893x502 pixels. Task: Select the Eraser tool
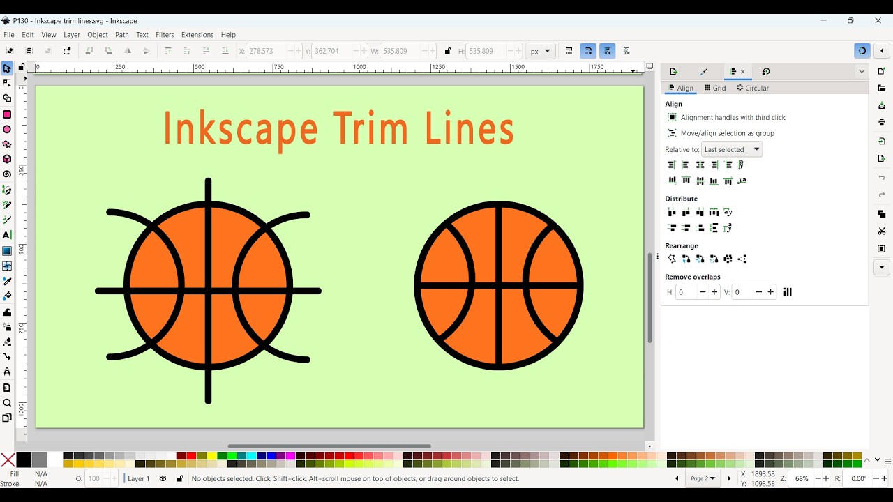(x=7, y=342)
